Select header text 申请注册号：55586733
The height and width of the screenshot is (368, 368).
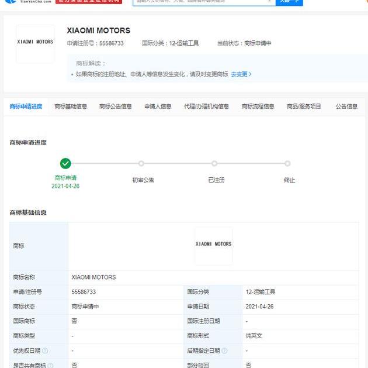coord(95,43)
